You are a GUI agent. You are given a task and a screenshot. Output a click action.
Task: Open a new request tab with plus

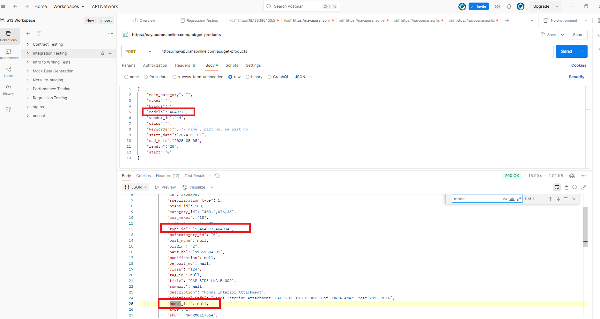[x=507, y=20]
